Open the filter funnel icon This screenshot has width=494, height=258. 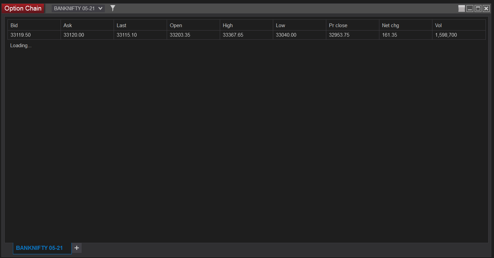point(113,8)
